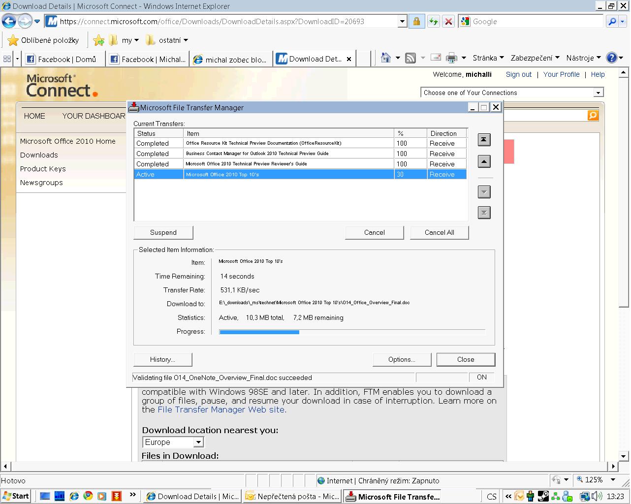Click the Close button in File Transfer Manager
Screen dimensions: 631x504
point(466,359)
